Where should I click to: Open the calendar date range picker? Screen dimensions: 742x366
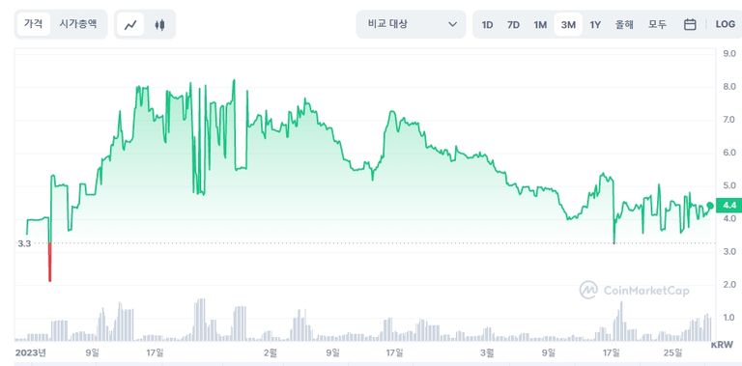click(690, 24)
